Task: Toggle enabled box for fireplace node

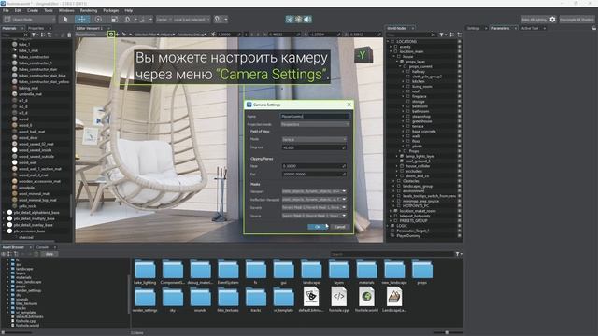Action: 459,96
